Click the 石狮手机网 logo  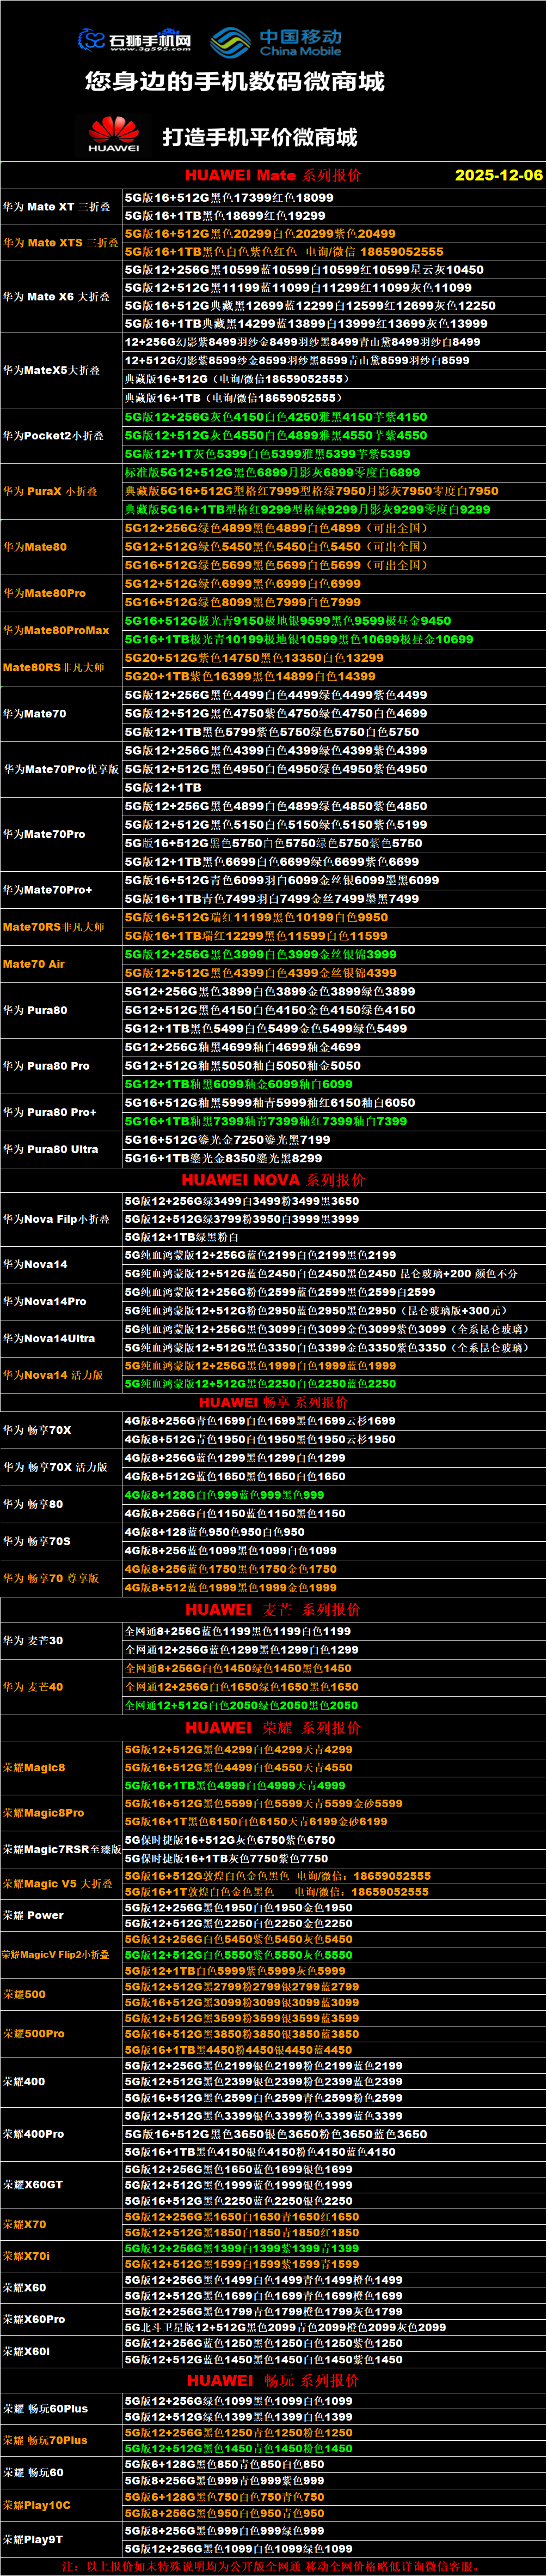(x=135, y=40)
